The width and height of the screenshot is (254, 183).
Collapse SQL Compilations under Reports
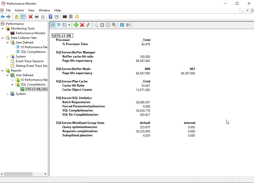pyautogui.click(x=12, y=85)
